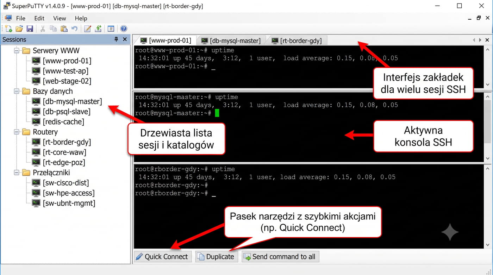
Task: Click the Import green arrow toolbar icon
Action: 99,29
